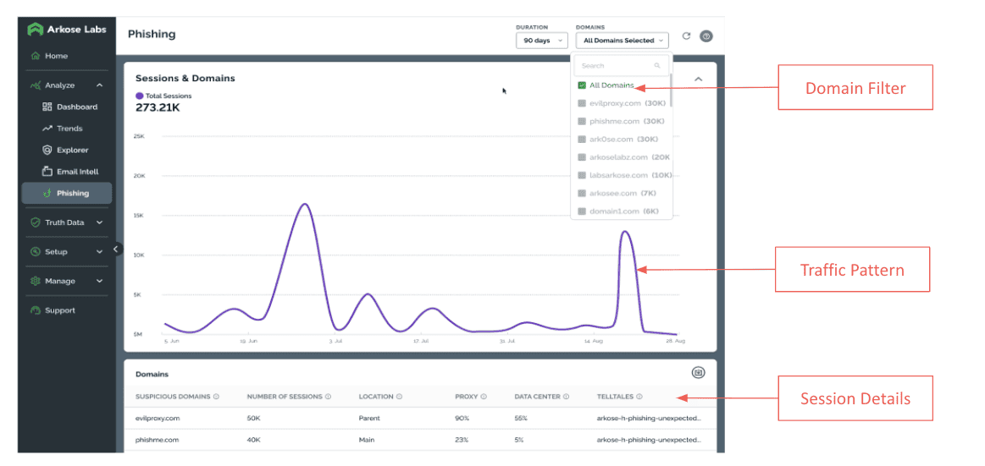This screenshot has height=466, width=985.
Task: Check the ark0se.com (30K) checkbox
Action: coord(582,140)
